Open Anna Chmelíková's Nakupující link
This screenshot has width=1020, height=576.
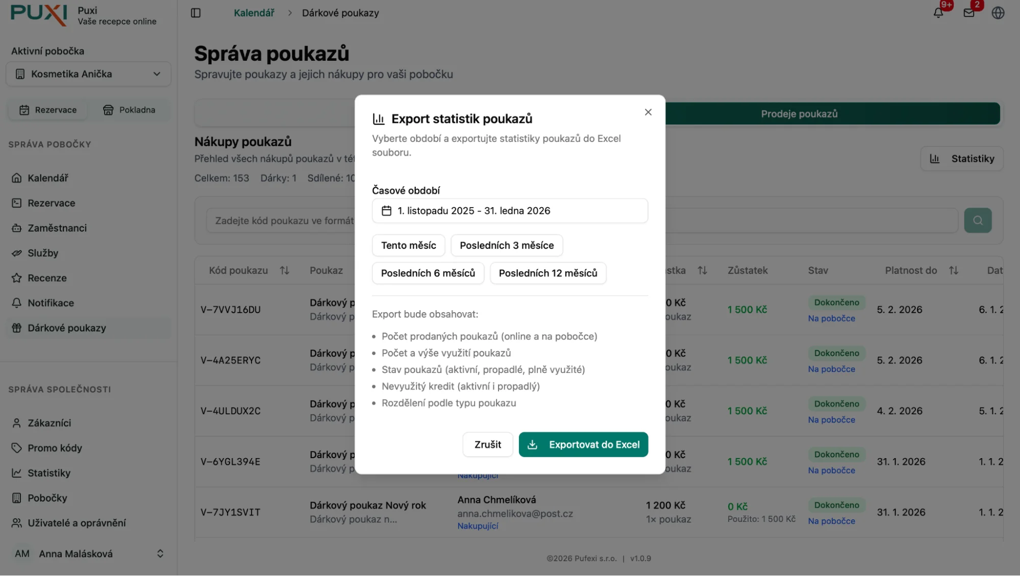[x=478, y=525]
